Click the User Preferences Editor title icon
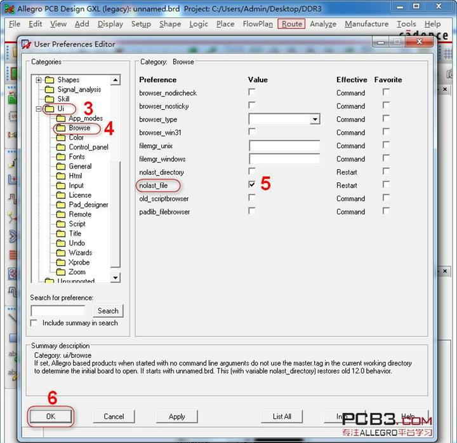 (x=26, y=44)
